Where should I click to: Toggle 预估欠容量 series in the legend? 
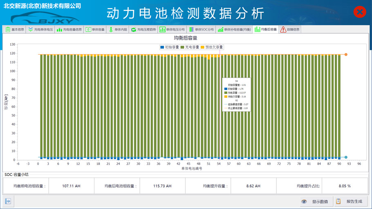[212, 47]
